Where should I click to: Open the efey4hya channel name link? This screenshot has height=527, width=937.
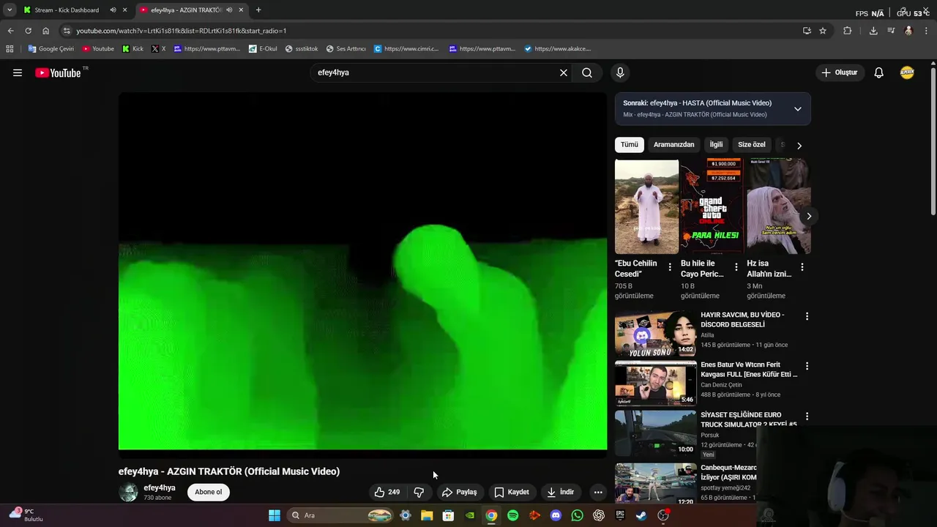(160, 487)
